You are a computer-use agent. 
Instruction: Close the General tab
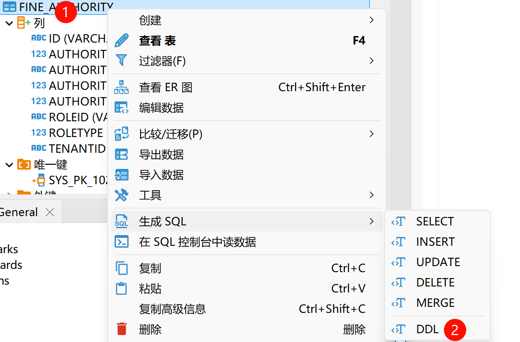50,212
